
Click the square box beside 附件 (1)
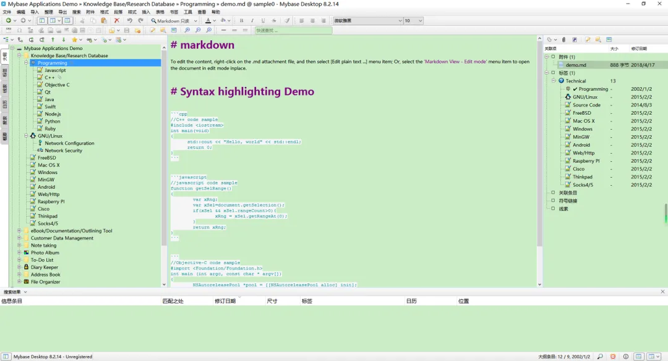(553, 57)
